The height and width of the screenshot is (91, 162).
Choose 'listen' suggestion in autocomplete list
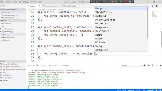[x=120, y=42]
